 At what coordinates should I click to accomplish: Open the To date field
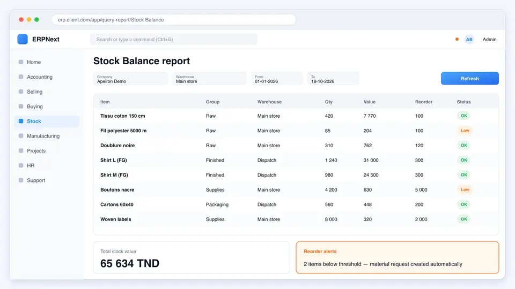coord(333,79)
